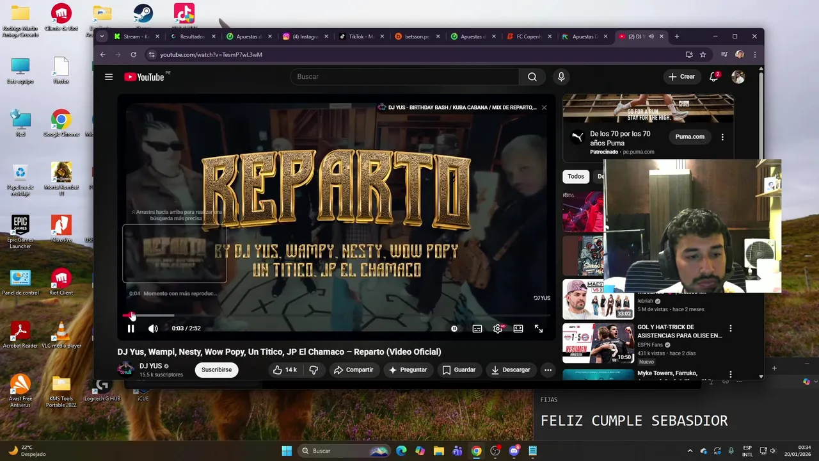Screen dimensions: 819x461
Task: Click the YouTube search magnifier button
Action: coord(532,77)
